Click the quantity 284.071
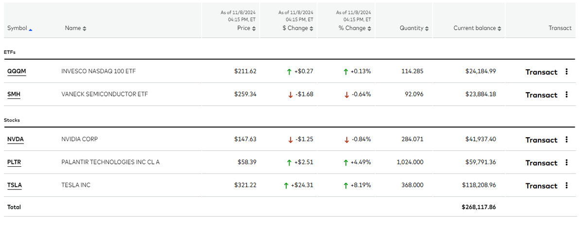This screenshot has width=583, height=225. point(412,139)
